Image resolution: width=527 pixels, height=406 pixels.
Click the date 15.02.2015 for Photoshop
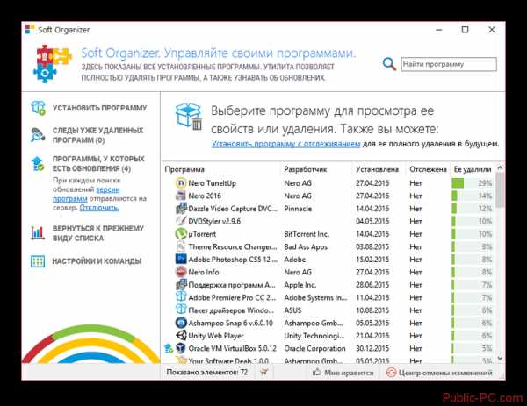pos(372,260)
